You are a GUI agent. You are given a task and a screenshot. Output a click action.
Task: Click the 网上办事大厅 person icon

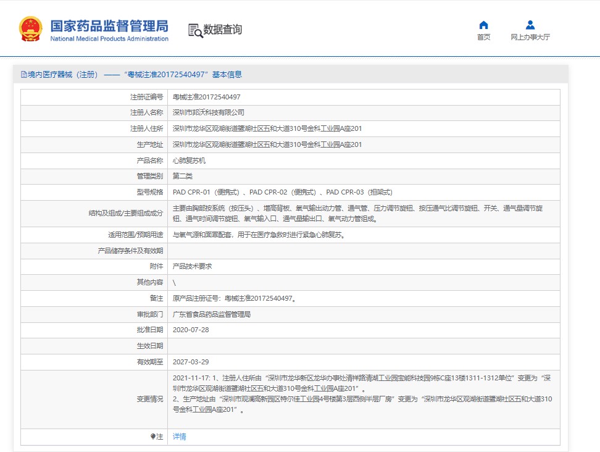(530, 25)
